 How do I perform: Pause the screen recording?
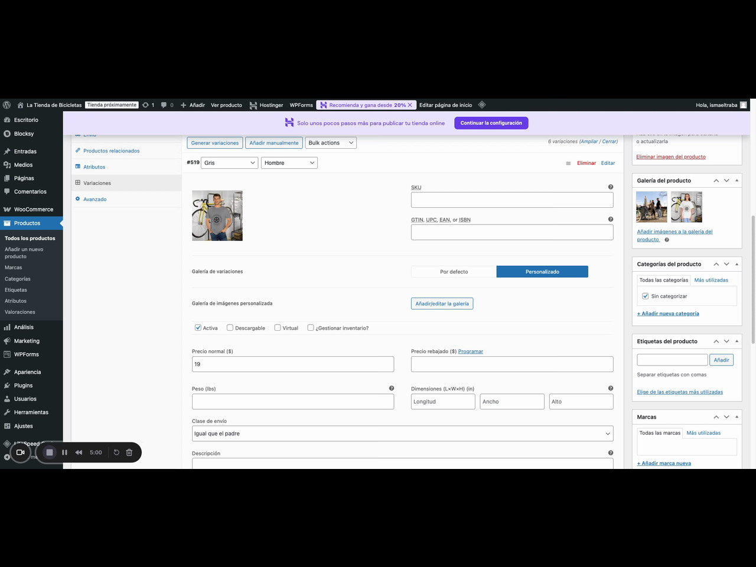click(64, 452)
